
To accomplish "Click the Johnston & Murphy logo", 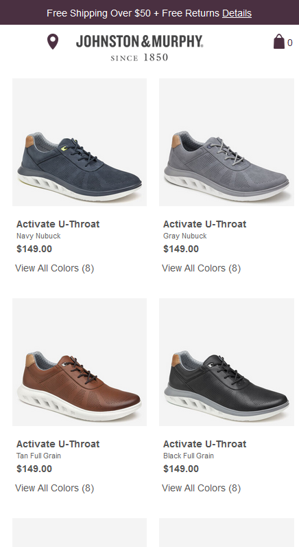I will click(139, 47).
